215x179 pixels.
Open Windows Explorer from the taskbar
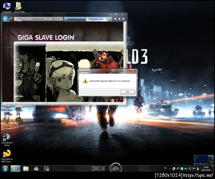[26, 169]
